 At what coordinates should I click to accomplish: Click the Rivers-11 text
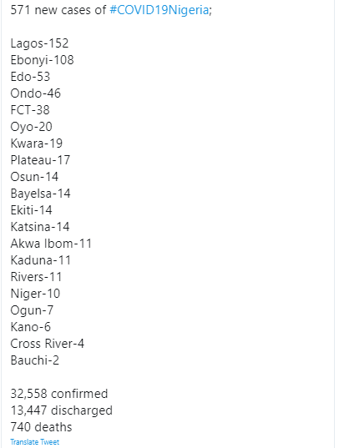pos(36,277)
